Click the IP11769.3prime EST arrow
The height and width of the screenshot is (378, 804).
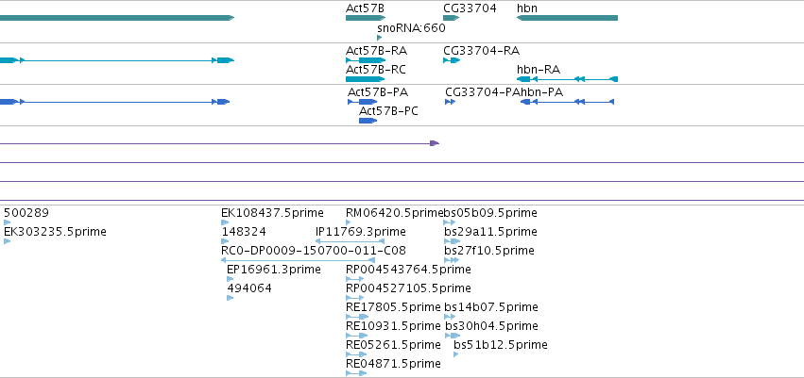point(350,241)
